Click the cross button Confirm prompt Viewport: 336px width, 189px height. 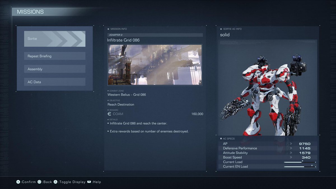click(26, 182)
